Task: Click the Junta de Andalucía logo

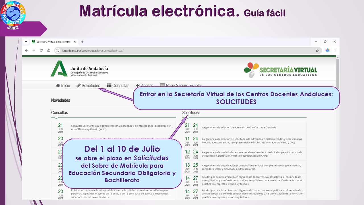Action: pos(79,69)
